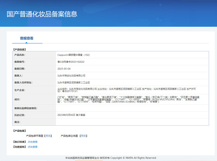Click the 生产企业 details text
The image size is (217, 161).
click(x=127, y=90)
